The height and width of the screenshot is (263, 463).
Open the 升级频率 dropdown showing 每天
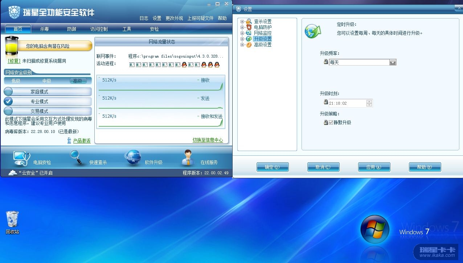(362, 62)
